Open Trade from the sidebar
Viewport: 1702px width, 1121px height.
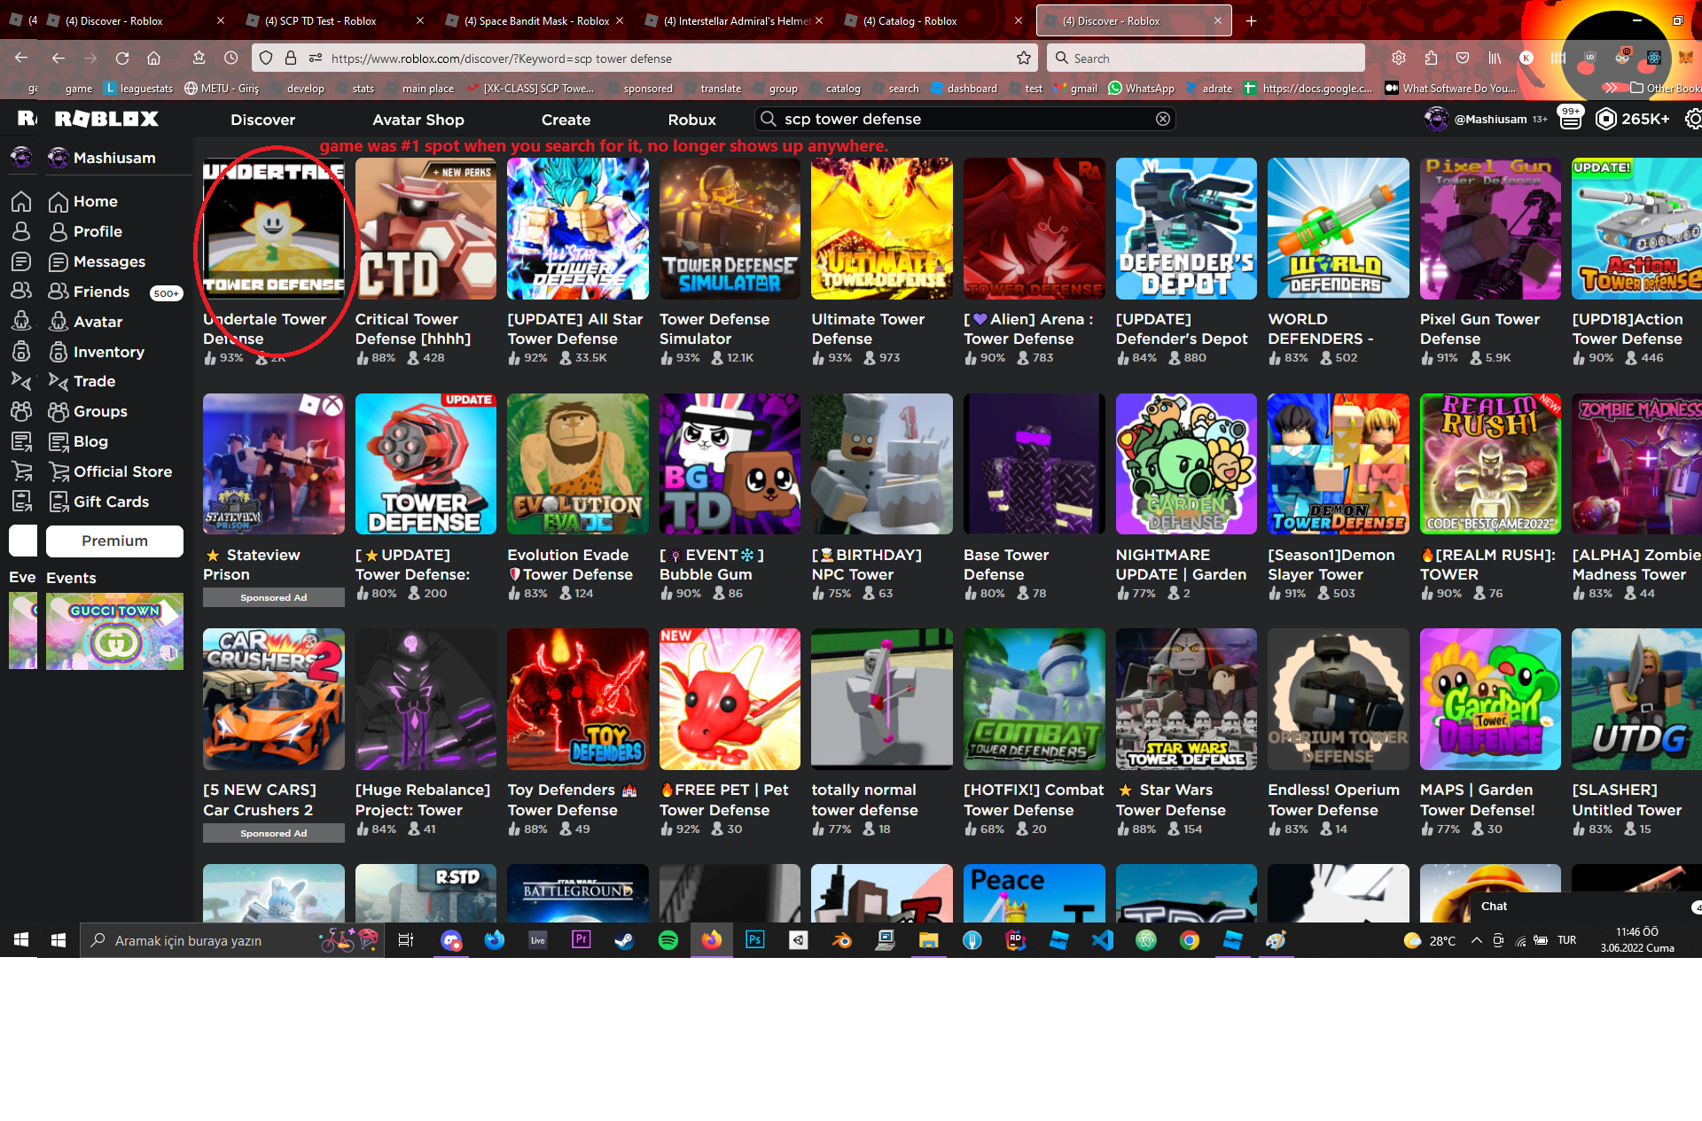94,381
